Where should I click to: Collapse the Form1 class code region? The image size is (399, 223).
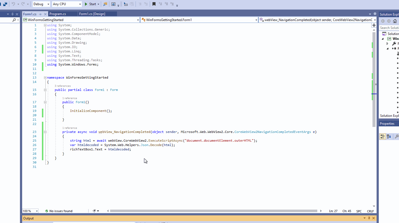[x=45, y=90]
